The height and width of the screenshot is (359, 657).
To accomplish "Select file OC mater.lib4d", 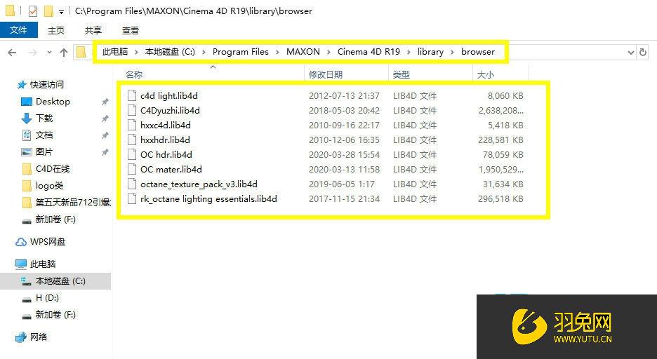I will click(x=171, y=170).
